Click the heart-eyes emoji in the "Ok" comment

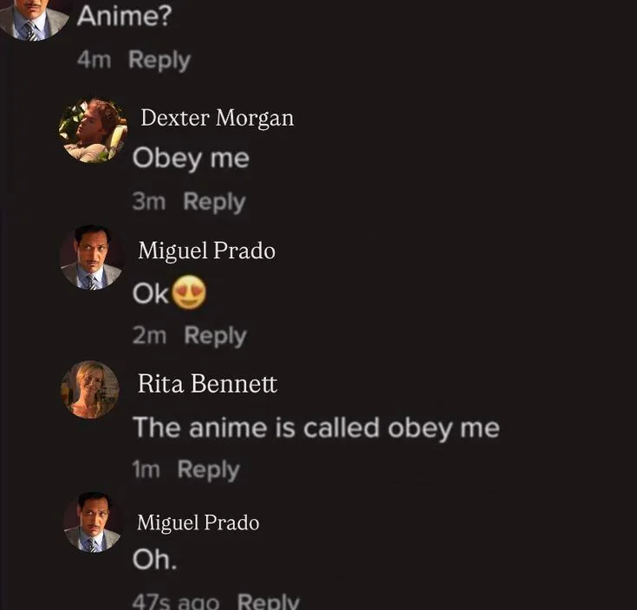point(189,293)
